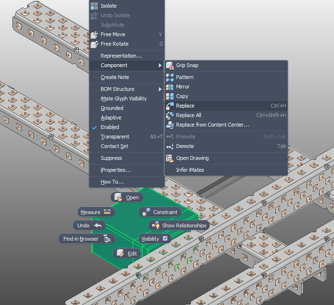Toggle Suppress for the component
The width and height of the screenshot is (334, 305).
[x=127, y=158]
